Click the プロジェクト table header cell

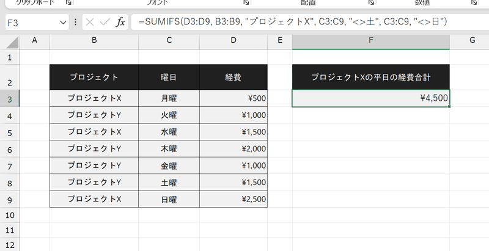tap(94, 77)
